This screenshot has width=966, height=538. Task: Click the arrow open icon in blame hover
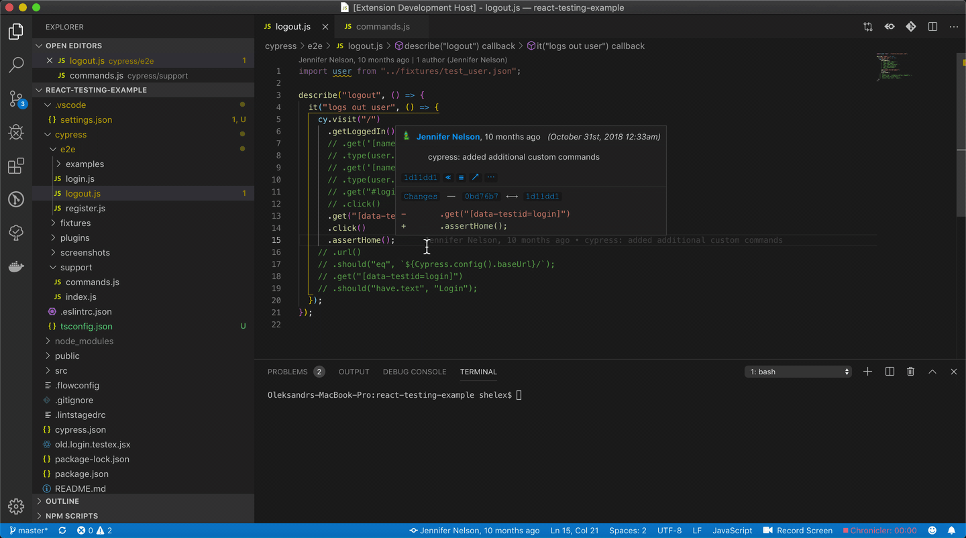pos(476,178)
